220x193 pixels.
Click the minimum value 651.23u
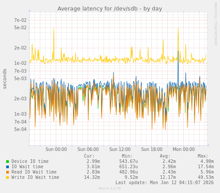(x=128, y=166)
